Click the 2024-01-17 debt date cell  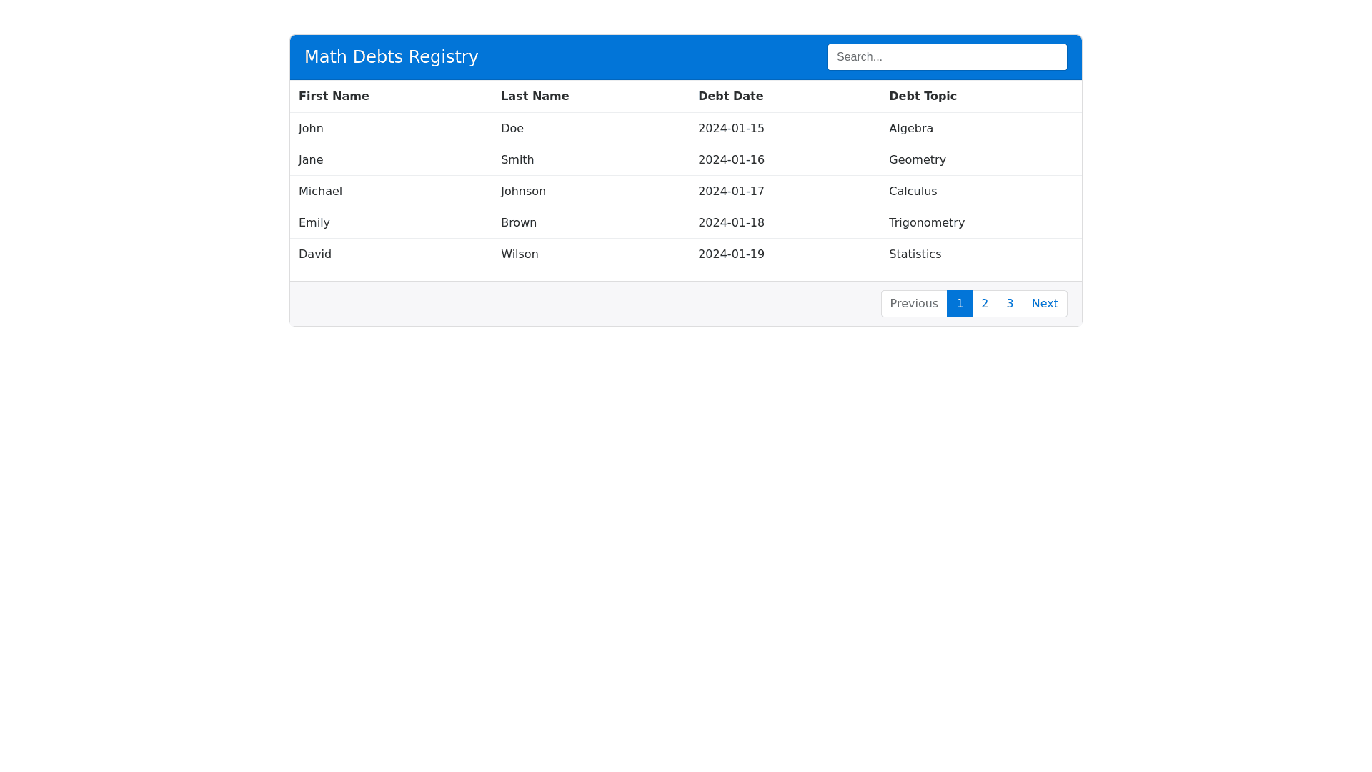pyautogui.click(x=731, y=192)
